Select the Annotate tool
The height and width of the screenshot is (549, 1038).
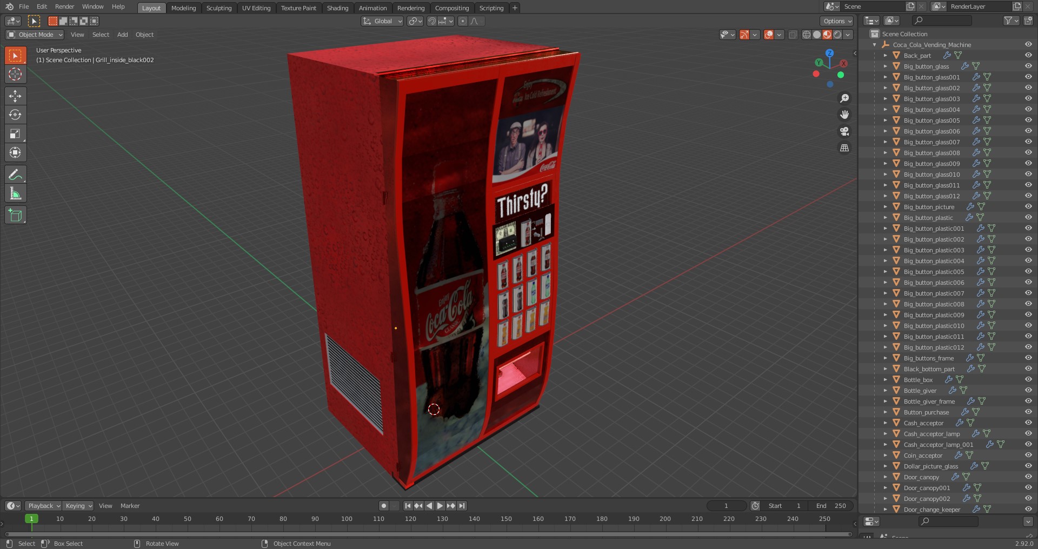click(x=15, y=175)
